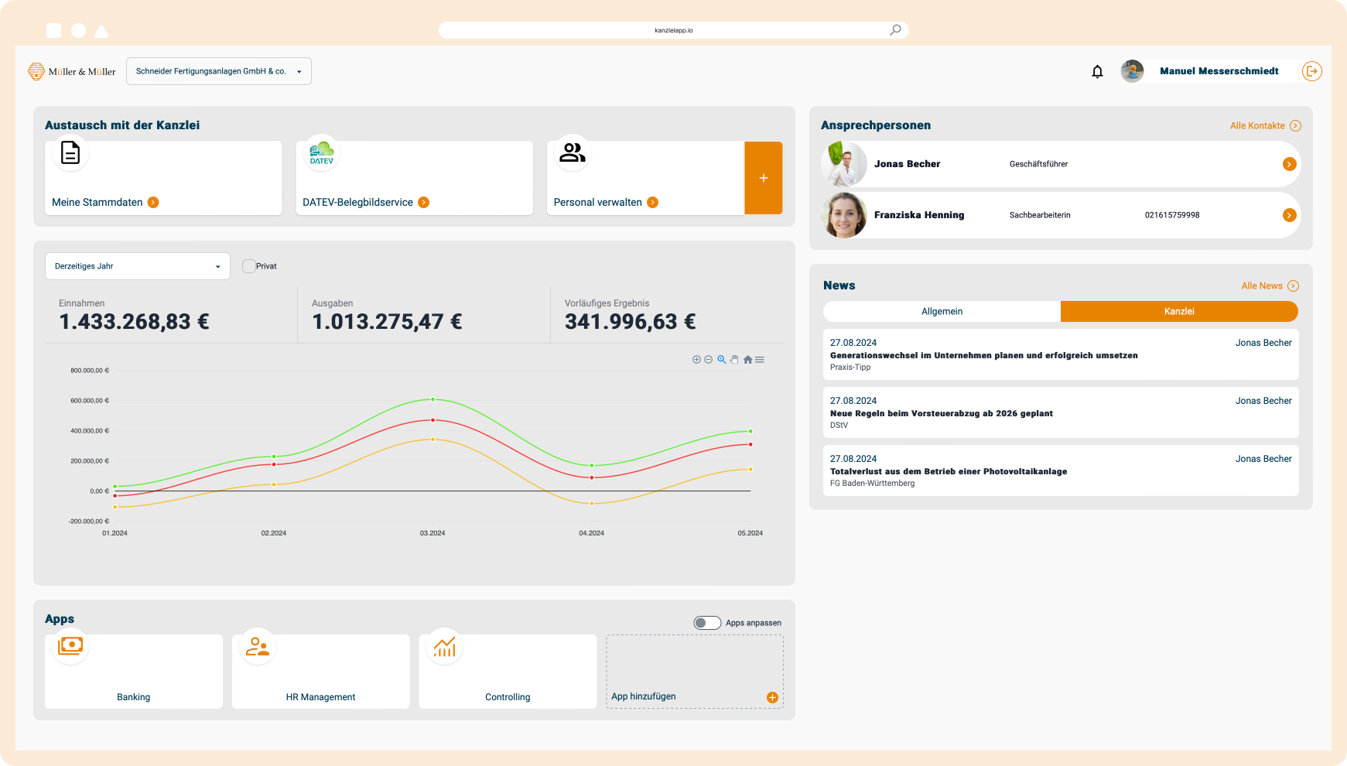Open notifications via the bell icon
This screenshot has width=1347, height=766.
pos(1097,70)
